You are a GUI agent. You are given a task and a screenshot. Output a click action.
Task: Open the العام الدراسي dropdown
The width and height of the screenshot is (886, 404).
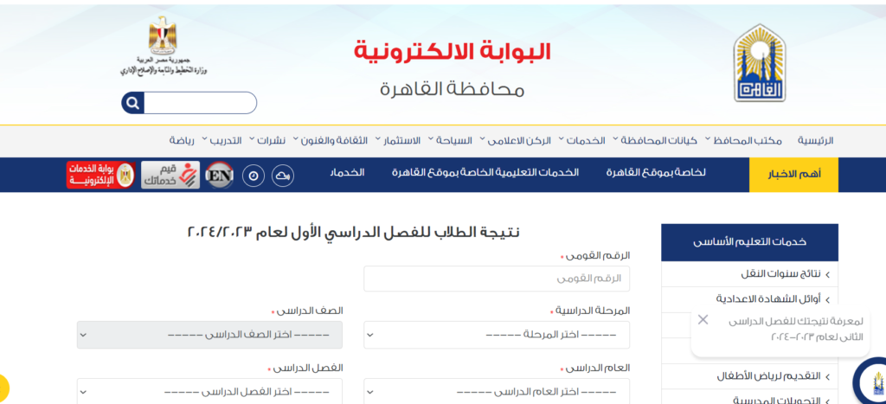click(496, 392)
